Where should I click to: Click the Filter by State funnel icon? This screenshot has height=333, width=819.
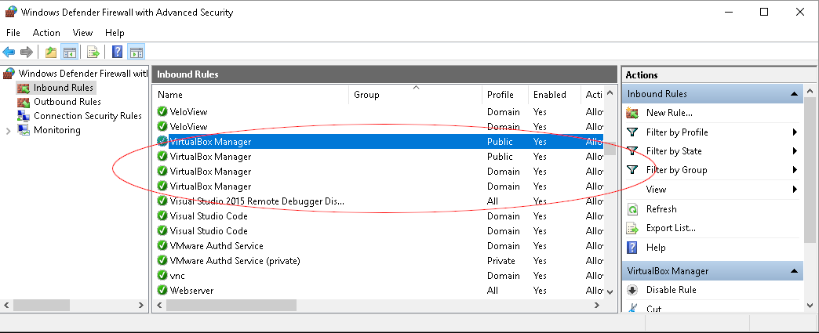(x=632, y=151)
